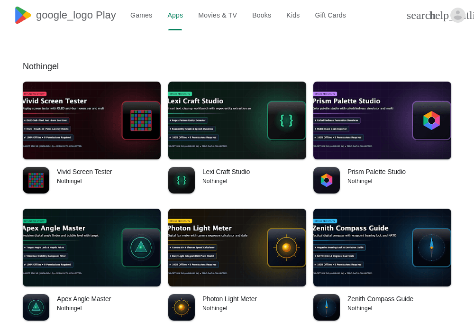Open Vivid Screen Tester app icon
The width and height of the screenshot is (474, 332).
(x=36, y=180)
